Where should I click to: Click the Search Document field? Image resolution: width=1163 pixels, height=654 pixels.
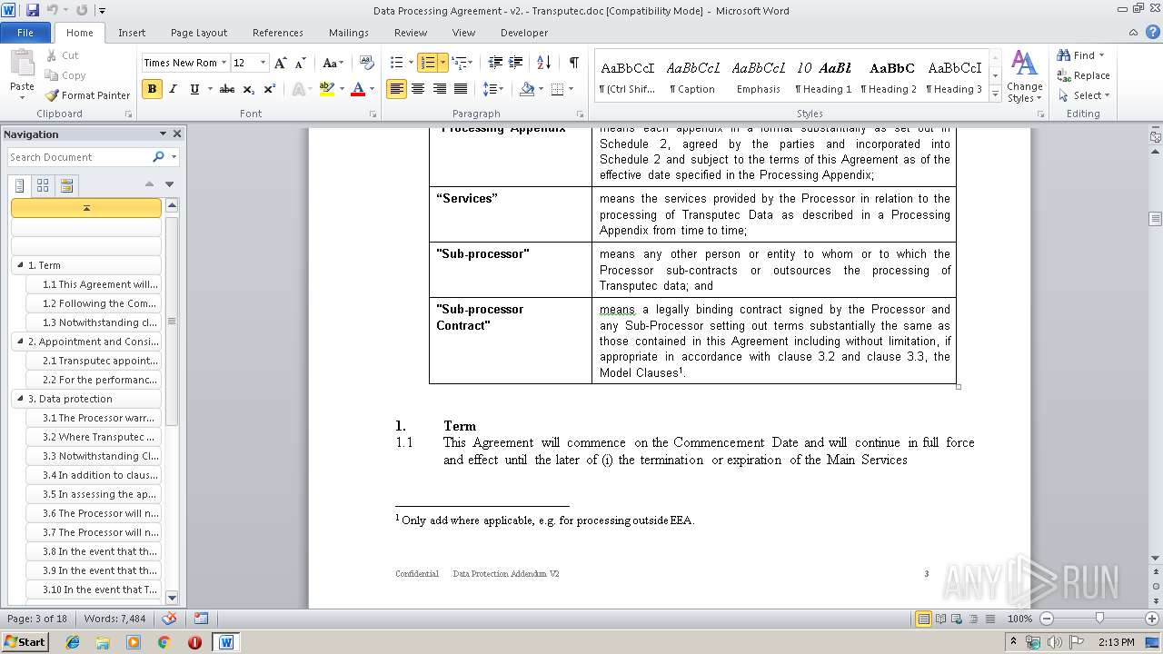tap(79, 157)
